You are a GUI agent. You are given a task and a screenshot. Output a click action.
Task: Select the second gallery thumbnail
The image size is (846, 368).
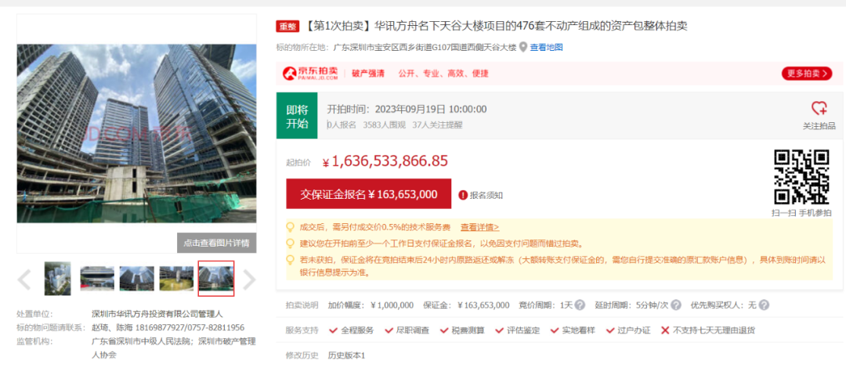pyautogui.click(x=97, y=279)
